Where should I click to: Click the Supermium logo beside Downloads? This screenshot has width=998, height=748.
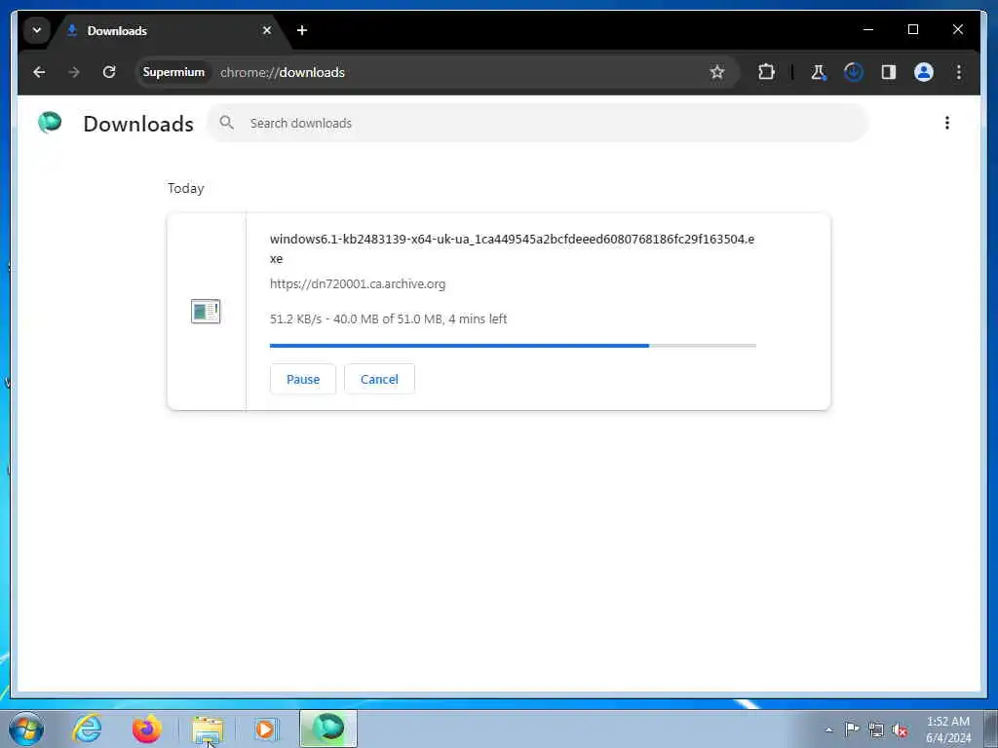pyautogui.click(x=50, y=122)
